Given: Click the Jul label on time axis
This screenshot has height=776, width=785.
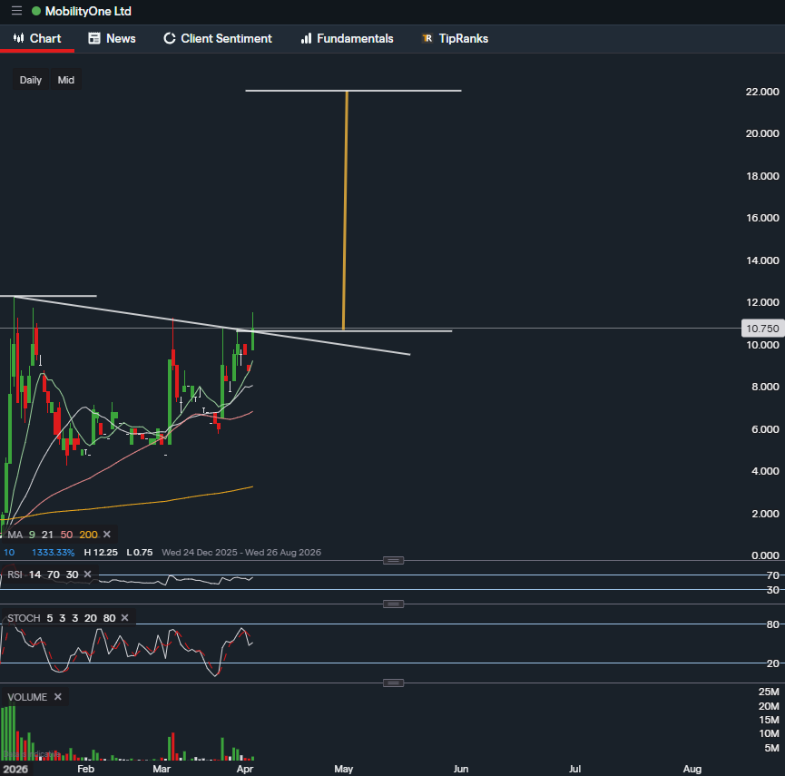Looking at the screenshot, I should click(574, 769).
